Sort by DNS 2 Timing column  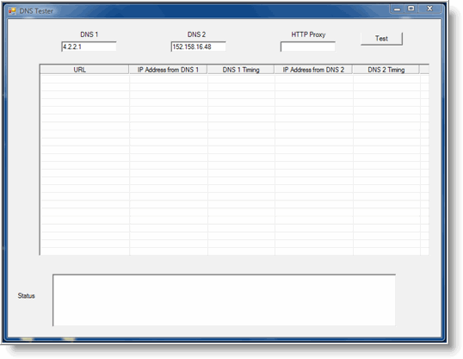(x=386, y=70)
